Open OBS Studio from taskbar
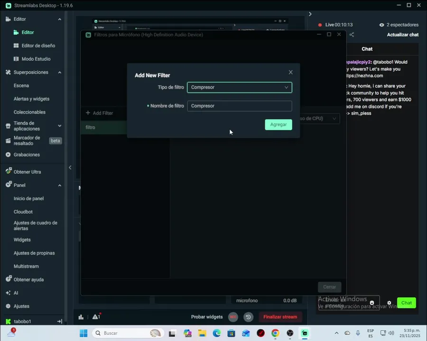This screenshot has height=341, width=427. coord(290,333)
